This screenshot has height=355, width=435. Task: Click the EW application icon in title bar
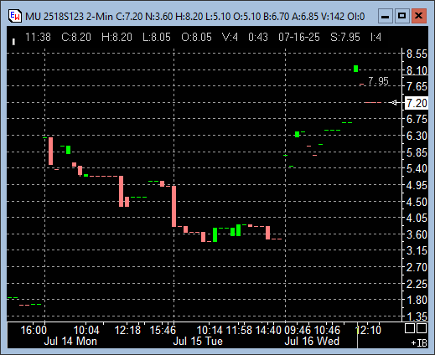(x=14, y=16)
